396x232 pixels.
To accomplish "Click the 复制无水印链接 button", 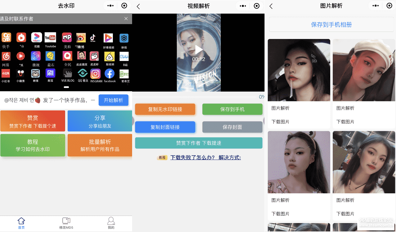I will click(x=165, y=109).
